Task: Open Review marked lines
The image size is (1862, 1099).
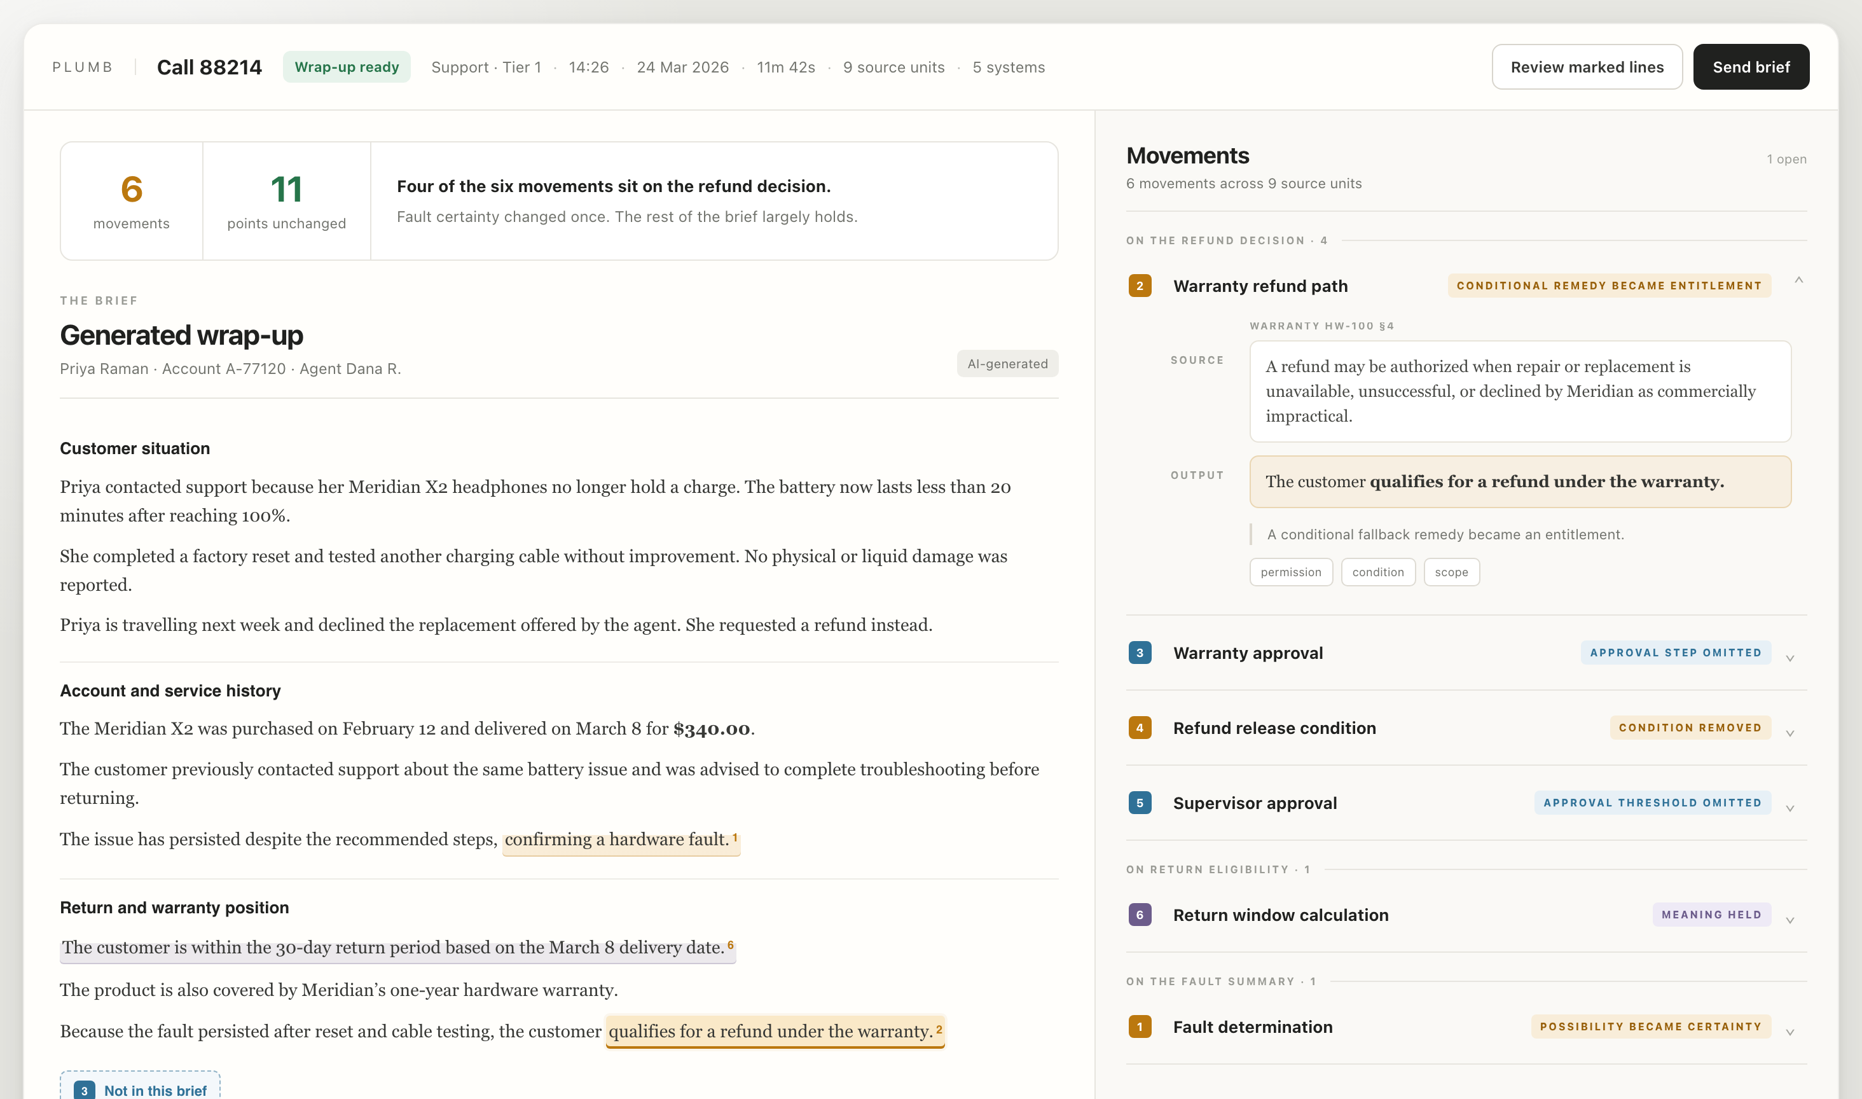Action: click(1587, 67)
